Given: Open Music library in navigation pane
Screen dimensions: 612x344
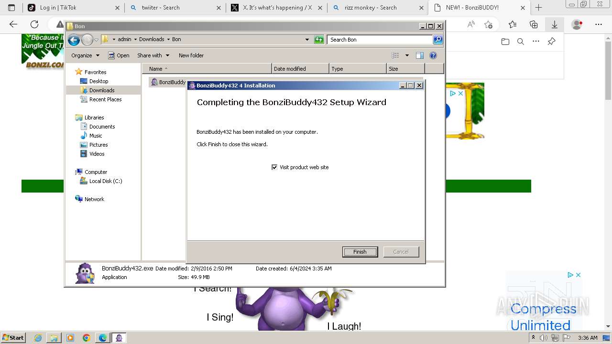Looking at the screenshot, I should click(x=96, y=136).
